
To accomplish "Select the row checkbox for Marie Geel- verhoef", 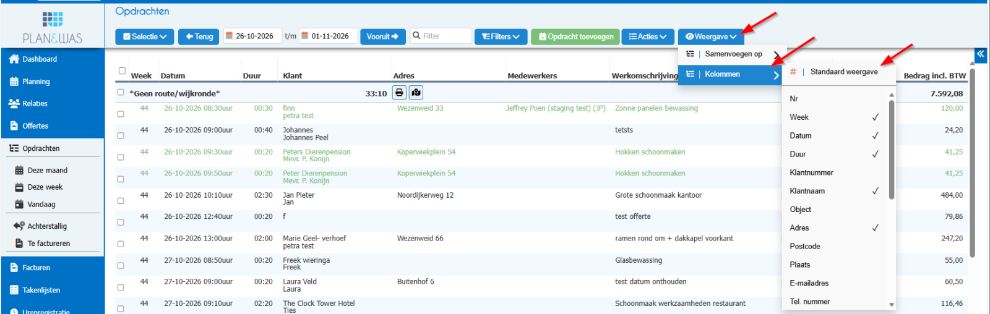I will click(x=121, y=244).
